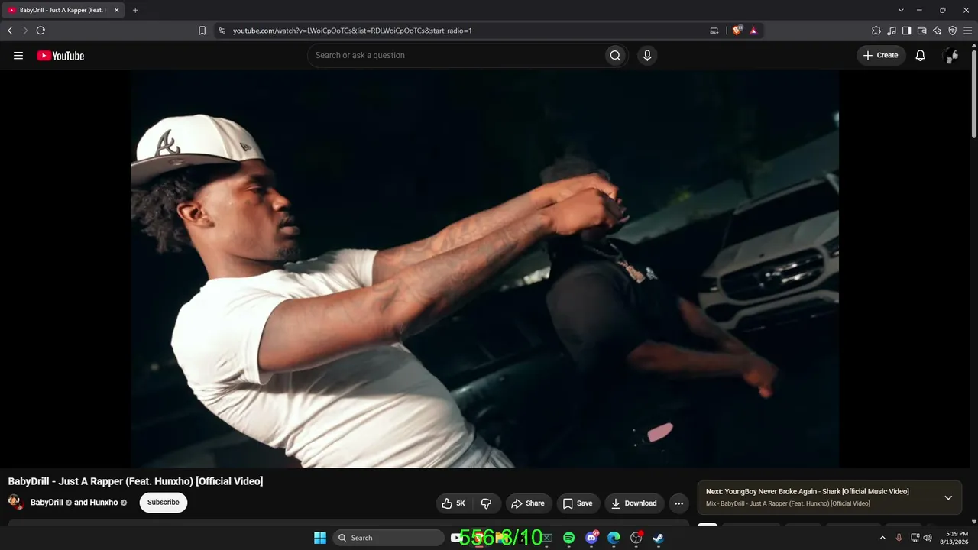Click the YouTube search input field
978x550 pixels.
[455, 55]
